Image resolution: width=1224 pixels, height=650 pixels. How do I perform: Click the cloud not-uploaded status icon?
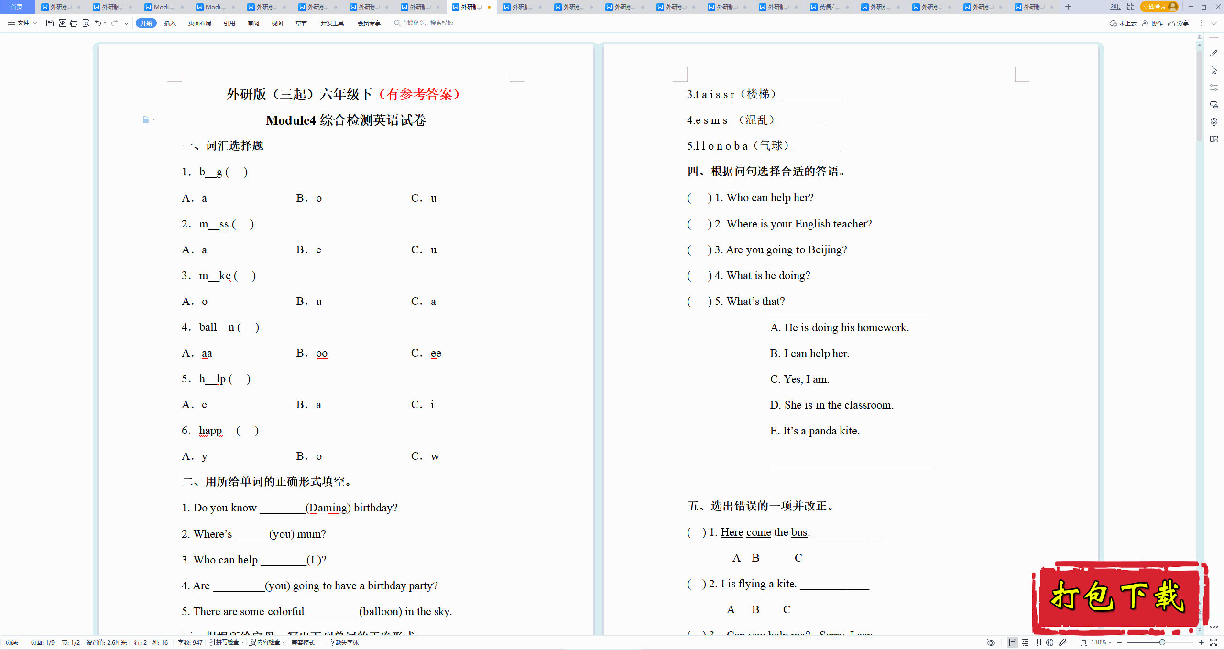pyautogui.click(x=1122, y=23)
